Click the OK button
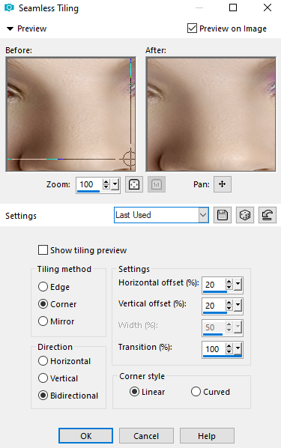Screen dimensions: 281x448 (x=85, y=436)
